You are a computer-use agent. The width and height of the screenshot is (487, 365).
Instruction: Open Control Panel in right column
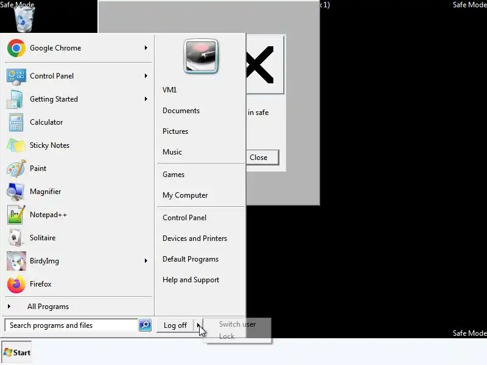(x=184, y=218)
